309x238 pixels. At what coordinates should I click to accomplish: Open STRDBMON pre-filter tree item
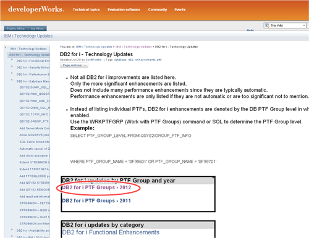pos(35,224)
